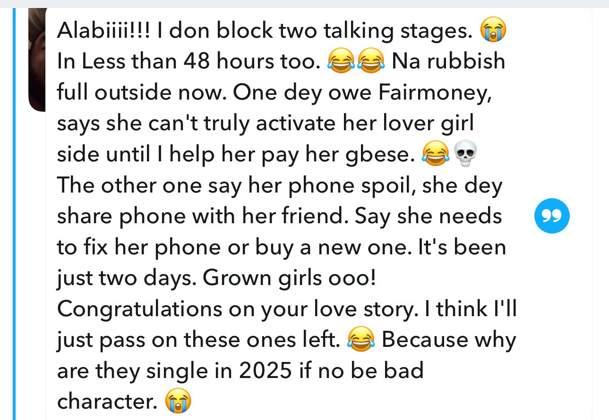Click the word 'Alabiiii!!!' at the message start

click(x=103, y=31)
